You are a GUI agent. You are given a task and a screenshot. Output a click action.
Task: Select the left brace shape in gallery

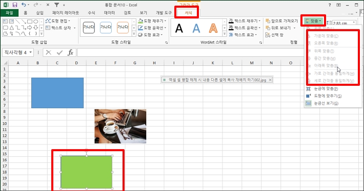click(30, 34)
